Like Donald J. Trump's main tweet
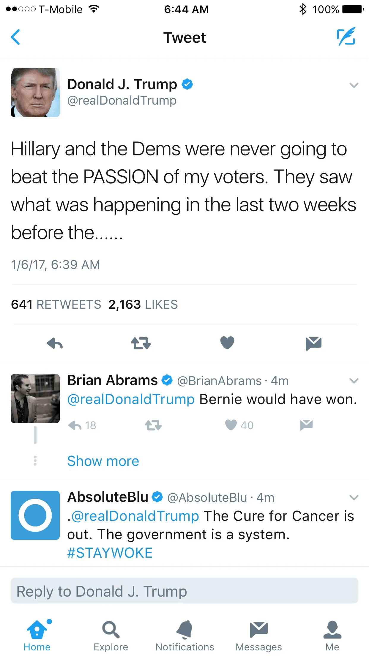Screen dimensions: 369x656 point(227,343)
